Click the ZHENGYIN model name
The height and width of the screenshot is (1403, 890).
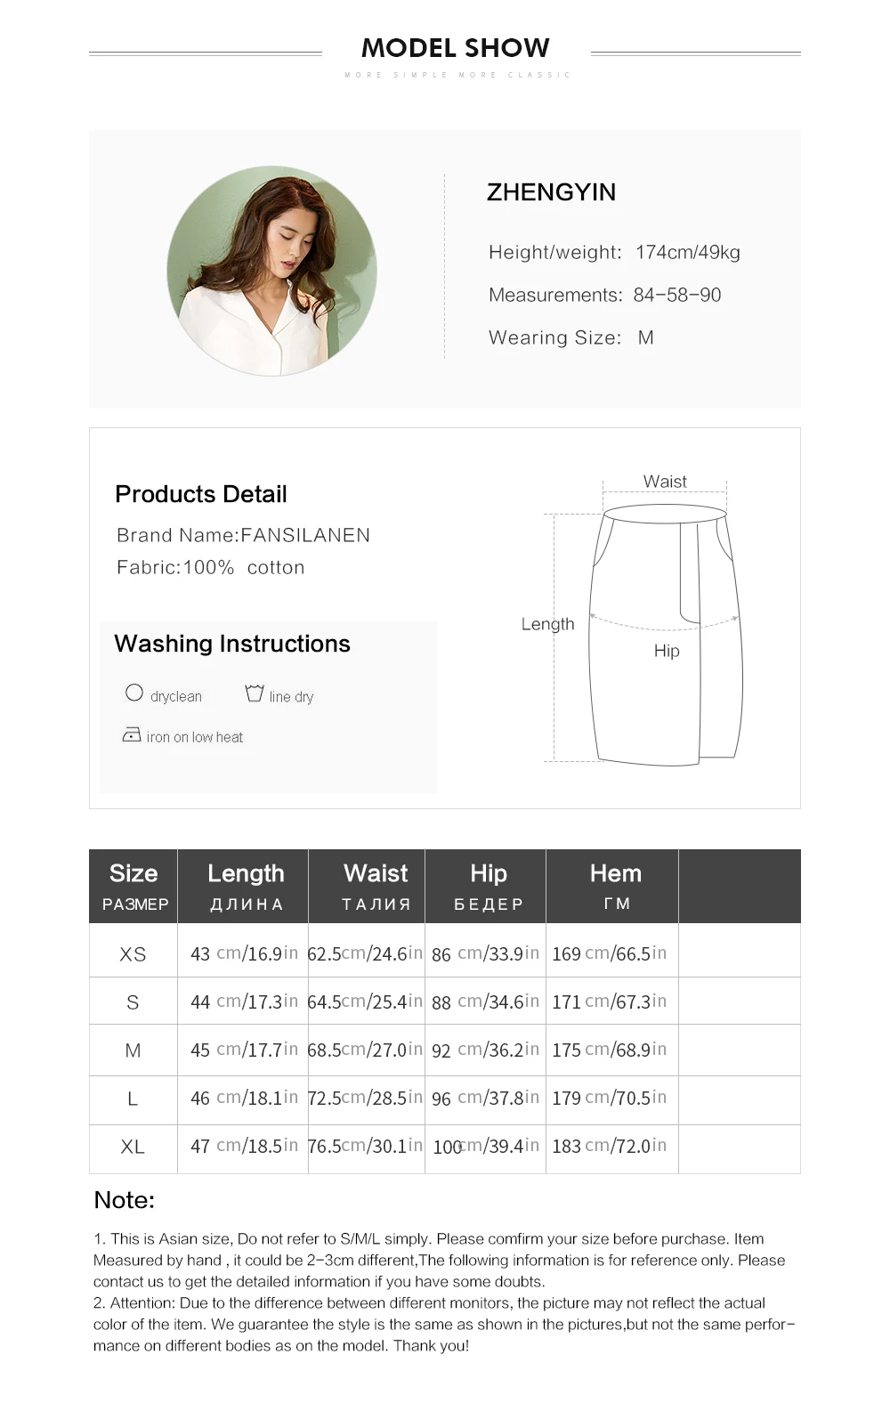(x=551, y=192)
